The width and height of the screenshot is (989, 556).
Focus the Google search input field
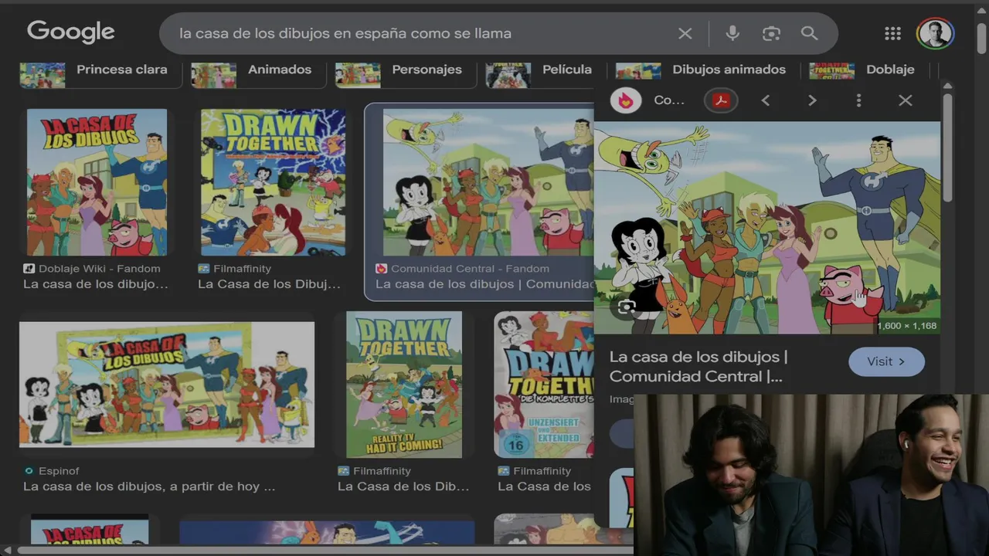click(421, 33)
